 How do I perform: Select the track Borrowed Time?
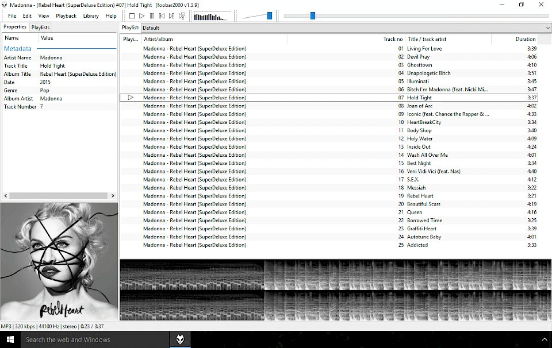pos(329,221)
